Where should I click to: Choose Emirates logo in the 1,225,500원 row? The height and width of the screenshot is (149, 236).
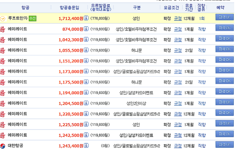click(3, 124)
